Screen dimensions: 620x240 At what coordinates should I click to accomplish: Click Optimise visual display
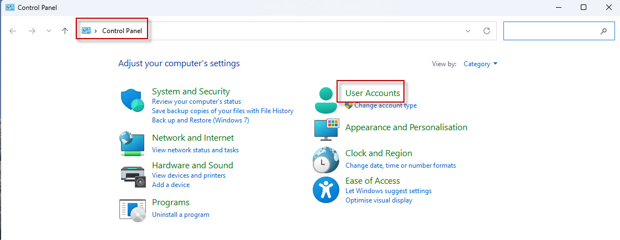(x=379, y=200)
